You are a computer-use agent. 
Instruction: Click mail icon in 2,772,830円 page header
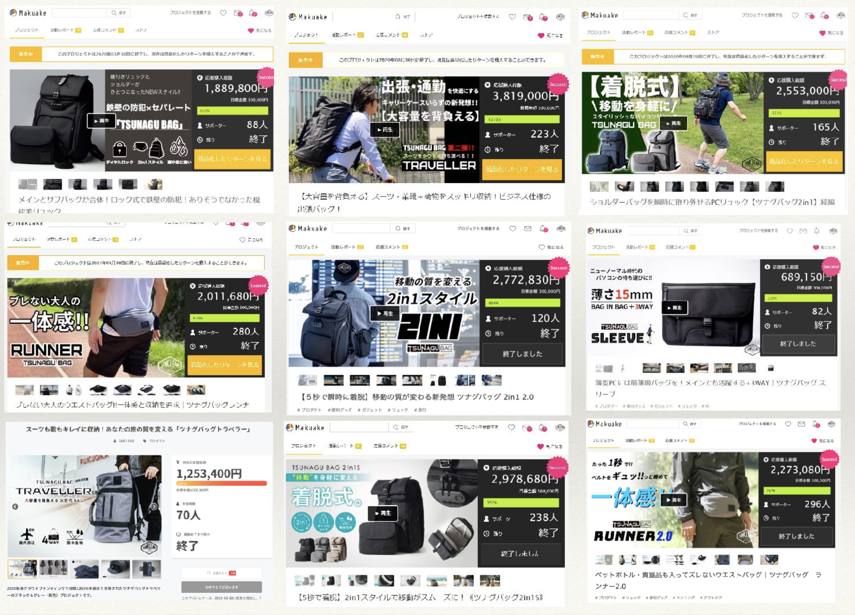(528, 228)
